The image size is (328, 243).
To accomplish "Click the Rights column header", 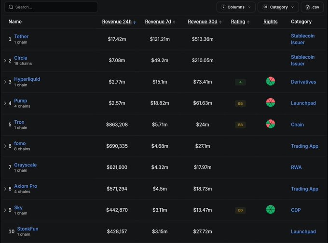I will click(270, 22).
